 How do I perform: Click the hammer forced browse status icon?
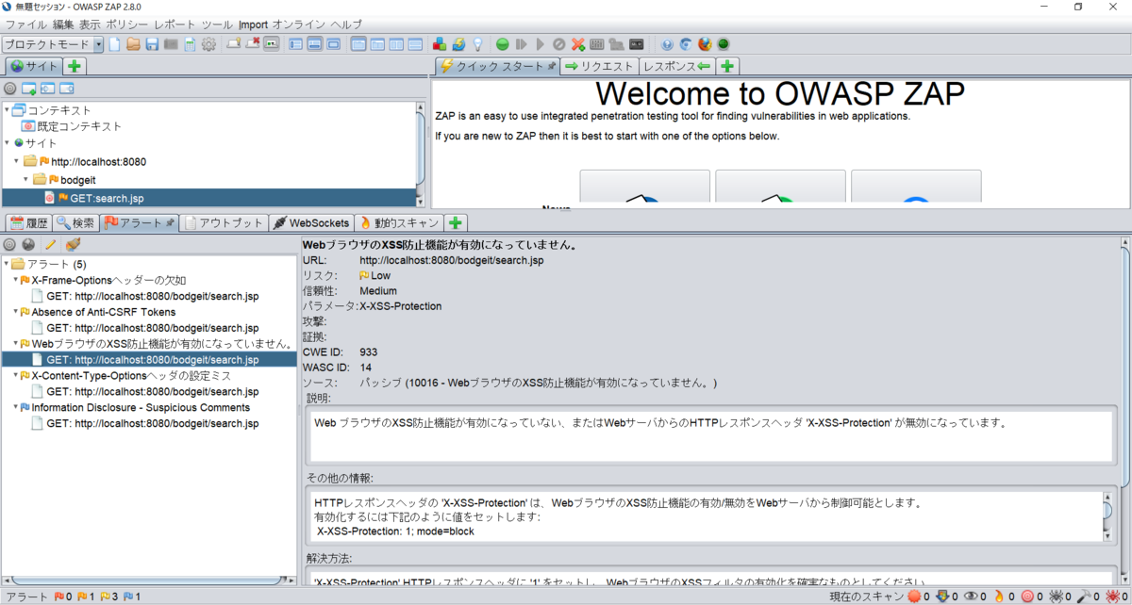(1086, 597)
